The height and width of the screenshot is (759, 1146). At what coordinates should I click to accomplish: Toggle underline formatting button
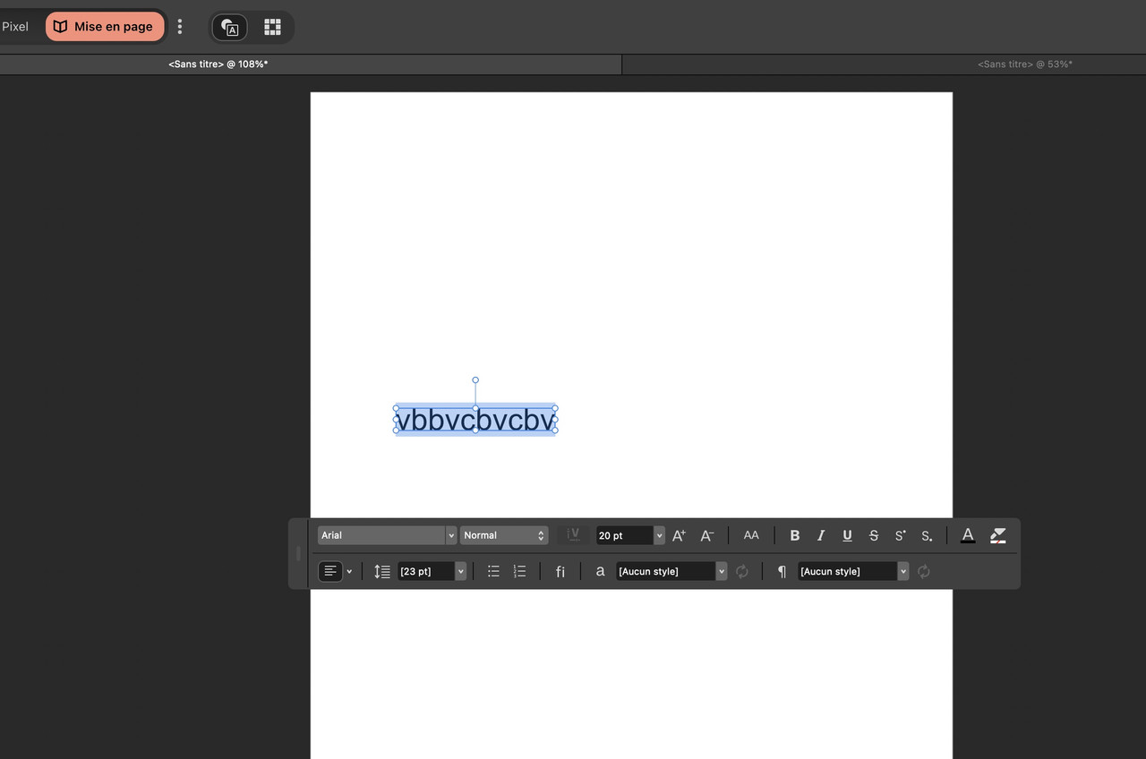pyautogui.click(x=847, y=535)
